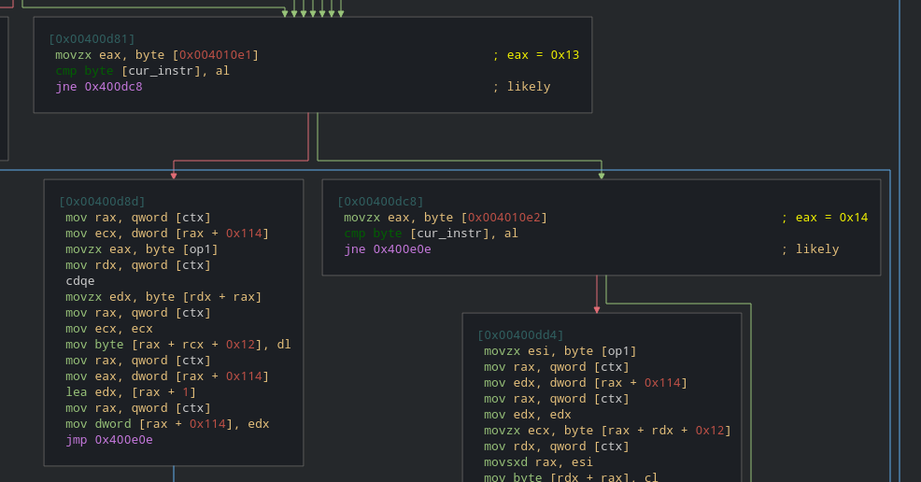Viewport: 921px width, 482px height.
Task: Click the block header address 0x00400d8d
Action: [102, 202]
